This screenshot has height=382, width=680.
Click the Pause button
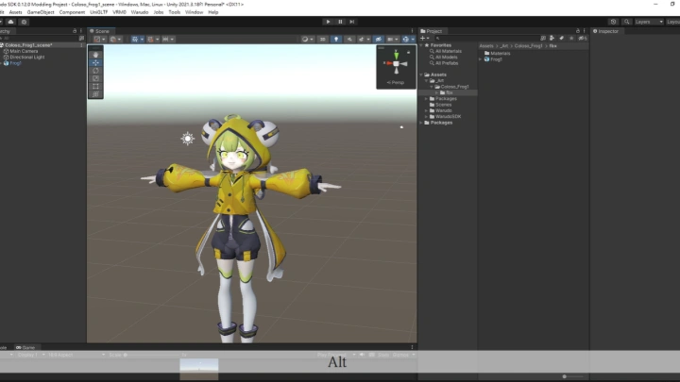point(340,22)
